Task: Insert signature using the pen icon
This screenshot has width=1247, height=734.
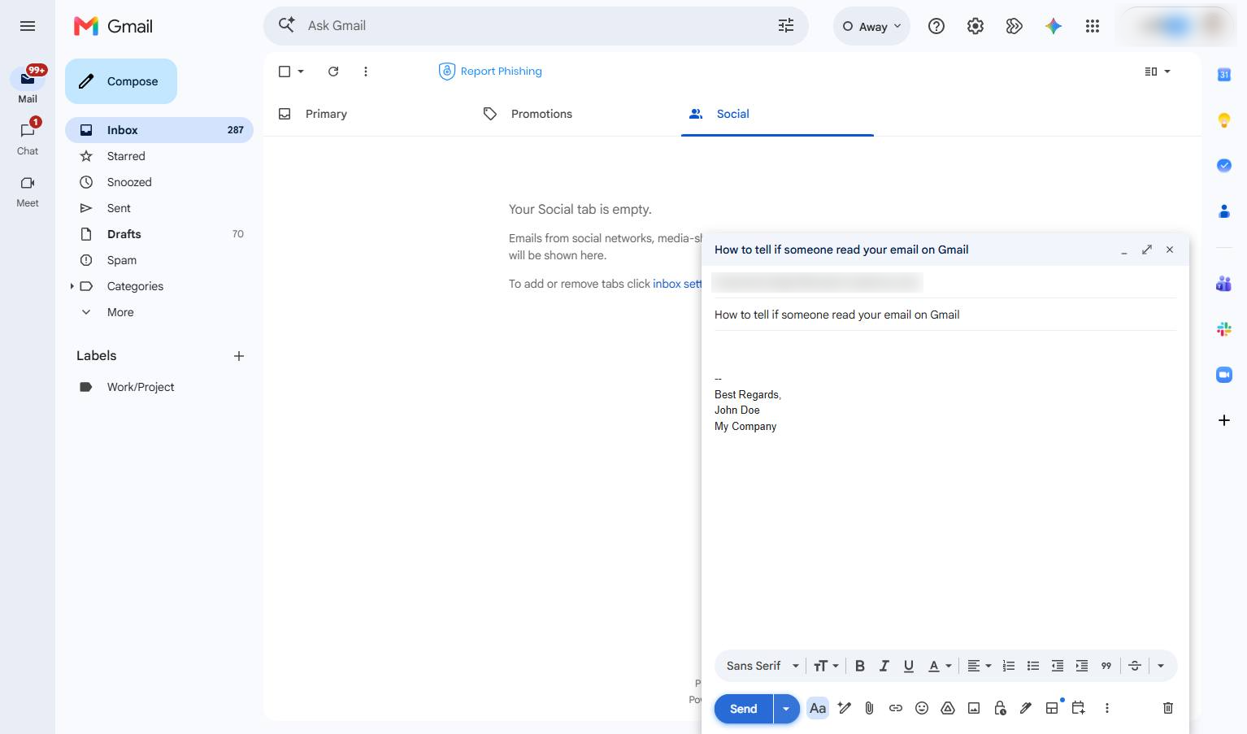Action: (1026, 708)
